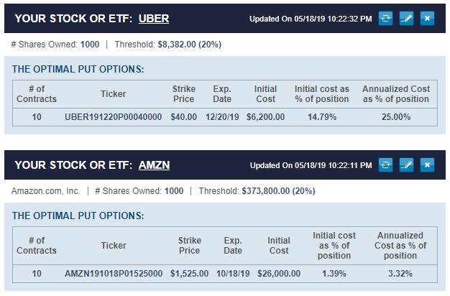This screenshot has width=450, height=296.
Task: Remove the UBER position card
Action: (x=427, y=19)
